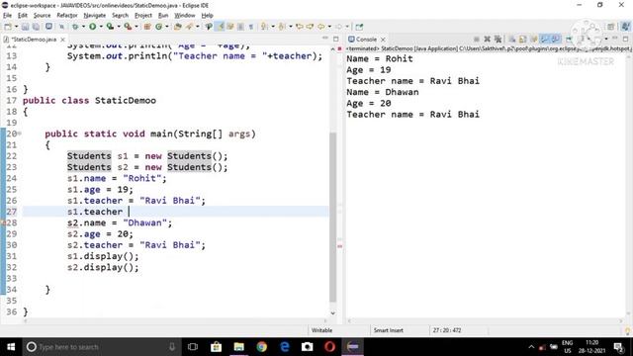Click the Open Perspective icon
633x356 pixels.
610,27
